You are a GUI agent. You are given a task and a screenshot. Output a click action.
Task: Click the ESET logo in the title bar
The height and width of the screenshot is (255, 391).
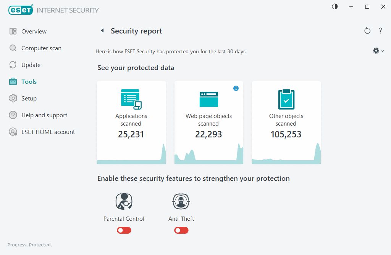click(x=21, y=10)
